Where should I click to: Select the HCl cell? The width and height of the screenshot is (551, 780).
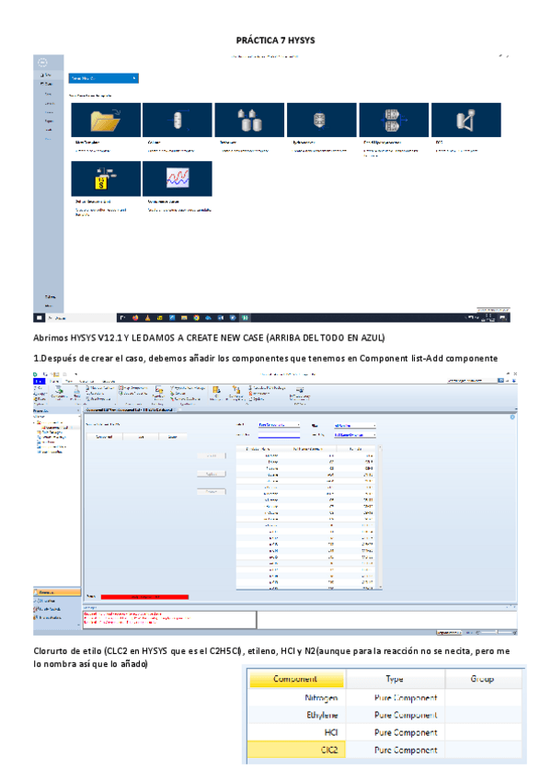pos(296,732)
